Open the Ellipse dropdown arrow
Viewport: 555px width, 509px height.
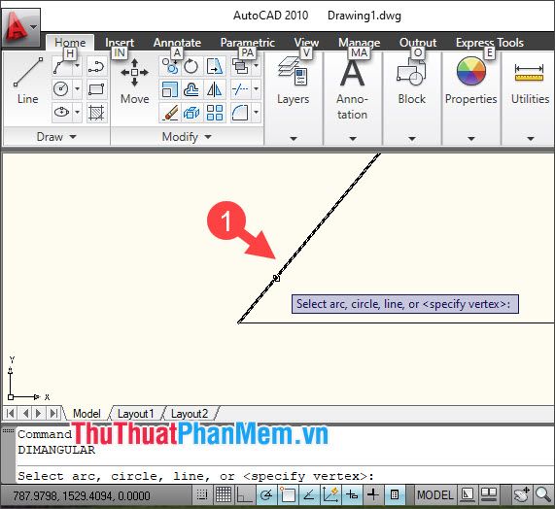[77, 113]
